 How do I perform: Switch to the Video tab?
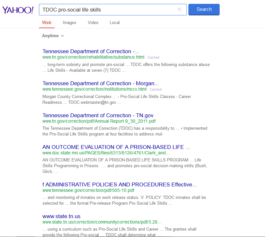click(x=93, y=23)
